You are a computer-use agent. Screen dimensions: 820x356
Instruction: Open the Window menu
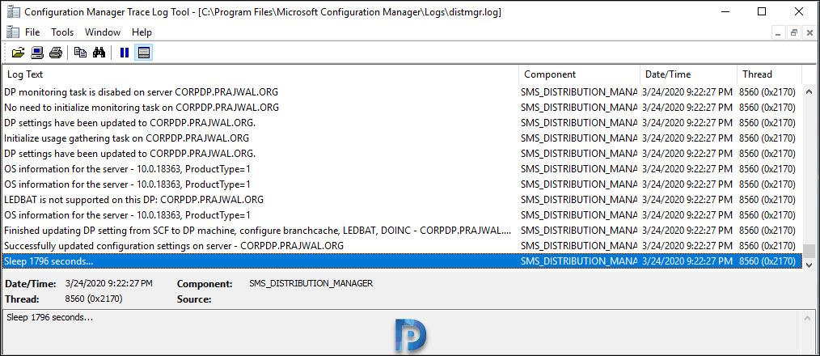point(103,32)
